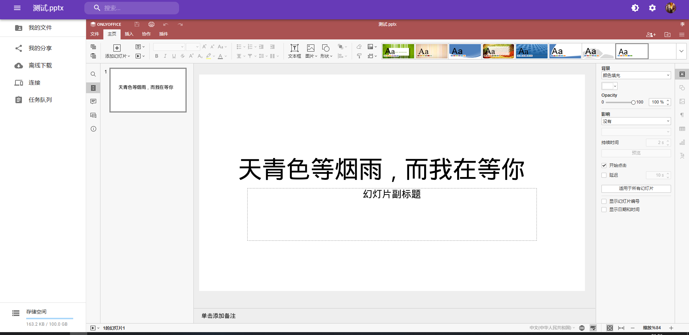This screenshot has height=335, width=689.
Task: Open table settings in the right sidebar
Action: 682,129
